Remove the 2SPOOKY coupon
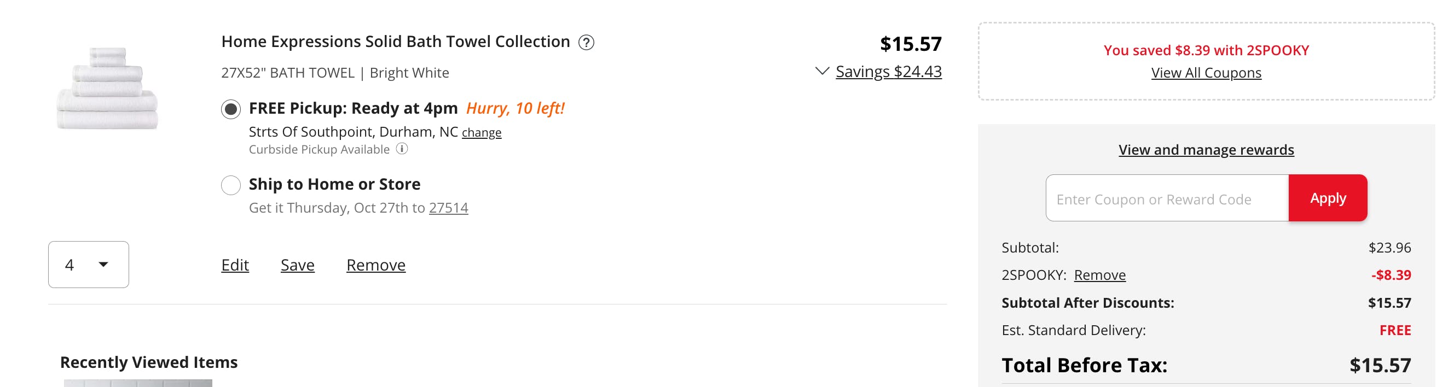 1099,275
